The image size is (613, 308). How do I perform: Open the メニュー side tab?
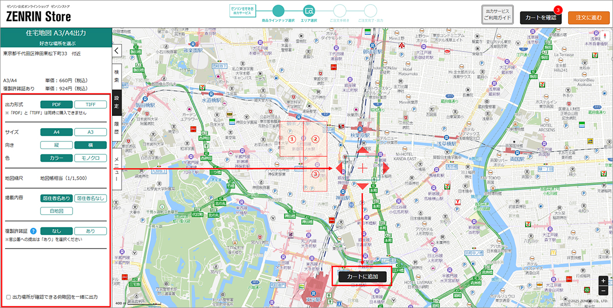[116, 169]
